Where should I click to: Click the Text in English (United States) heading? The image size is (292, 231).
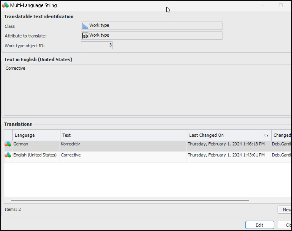tap(38, 59)
